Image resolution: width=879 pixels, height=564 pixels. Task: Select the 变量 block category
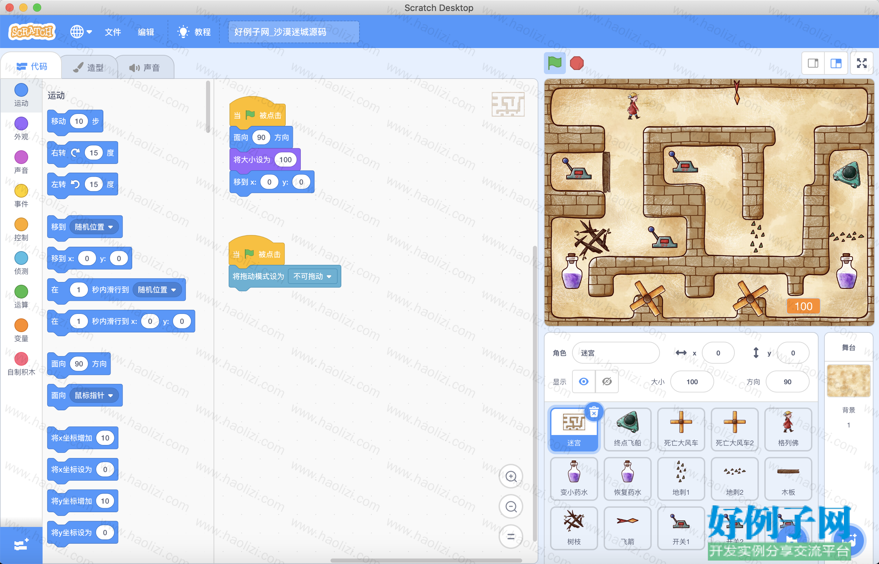(x=21, y=331)
